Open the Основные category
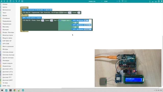 tap(6, 18)
